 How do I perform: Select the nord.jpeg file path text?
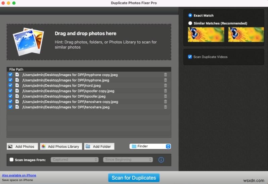[x=61, y=85]
